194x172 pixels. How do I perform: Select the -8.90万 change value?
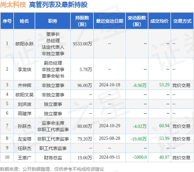click(x=140, y=85)
